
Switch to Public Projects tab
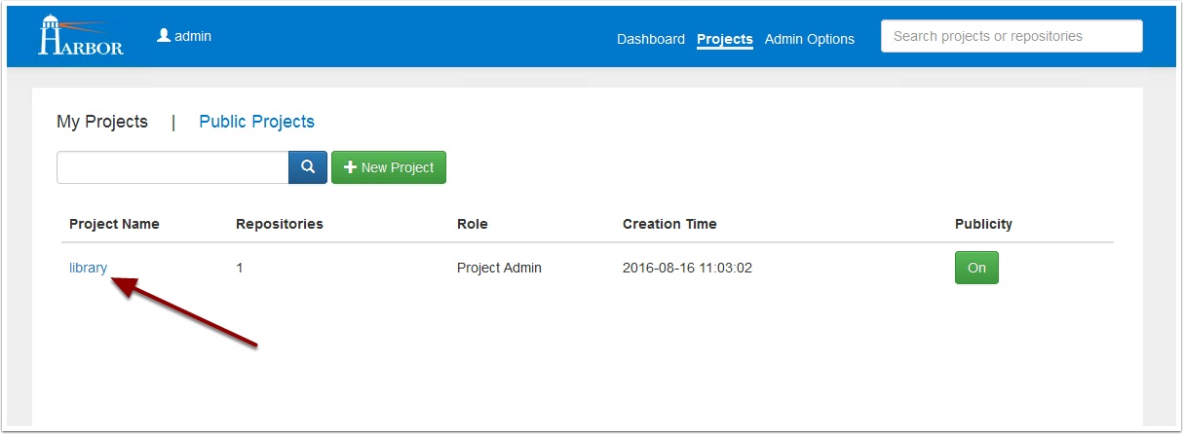pyautogui.click(x=256, y=122)
